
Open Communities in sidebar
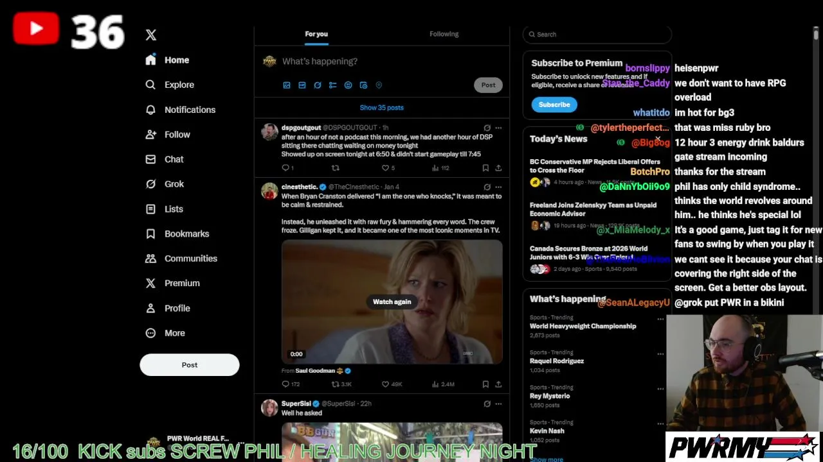pyautogui.click(x=181, y=259)
